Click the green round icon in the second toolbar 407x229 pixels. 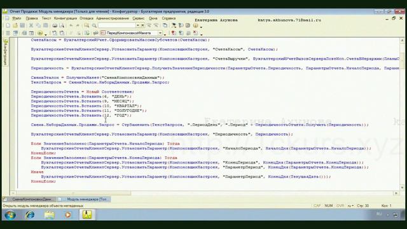[40, 33]
